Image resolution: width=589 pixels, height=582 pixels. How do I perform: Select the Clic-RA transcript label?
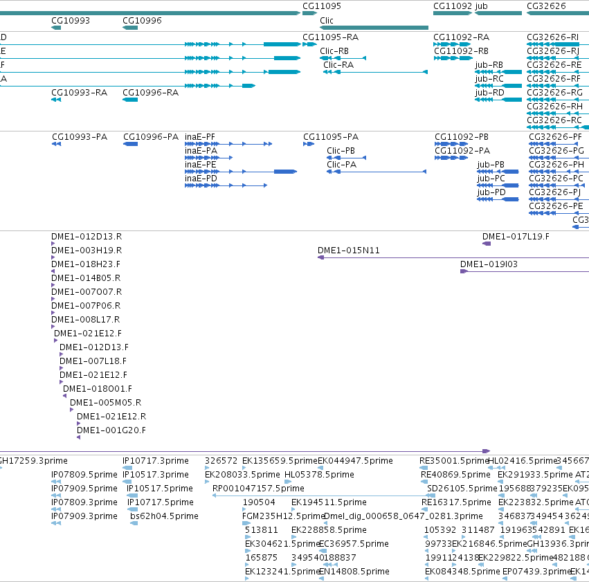(x=338, y=65)
